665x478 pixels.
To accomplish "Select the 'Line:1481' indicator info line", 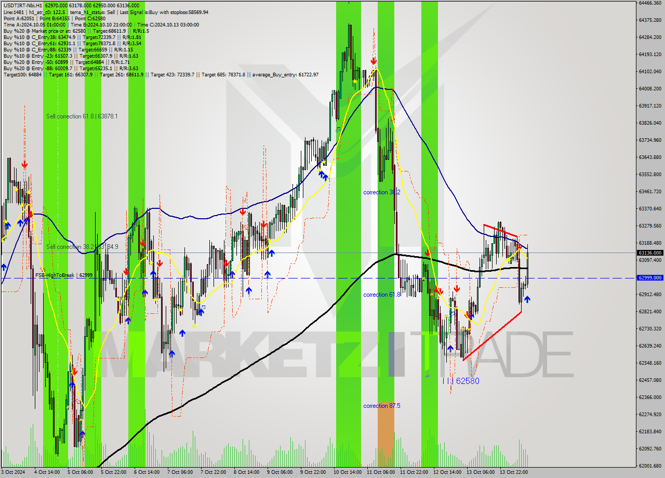I will [x=105, y=12].
